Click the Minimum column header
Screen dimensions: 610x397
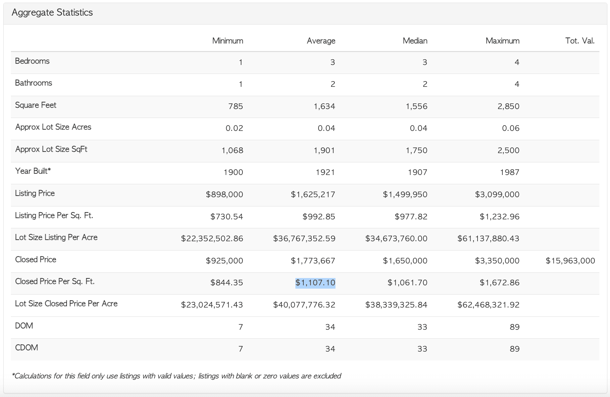228,41
